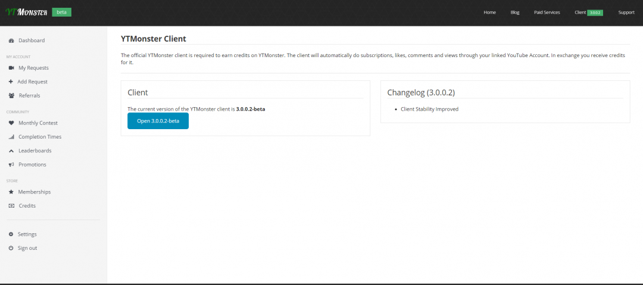Click the signal bars icon for Completion Times

click(11, 137)
